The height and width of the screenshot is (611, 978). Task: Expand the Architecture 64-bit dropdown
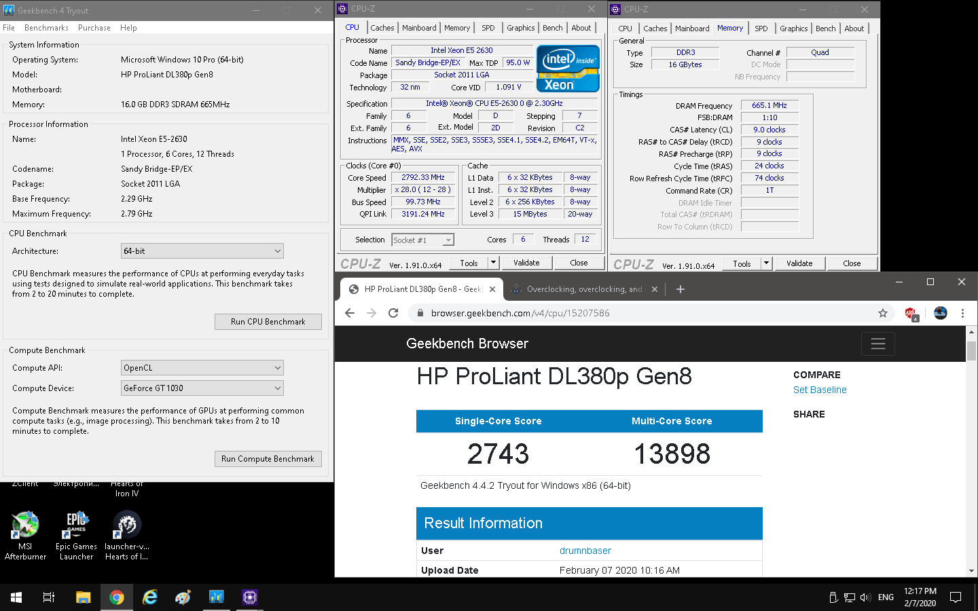(202, 251)
